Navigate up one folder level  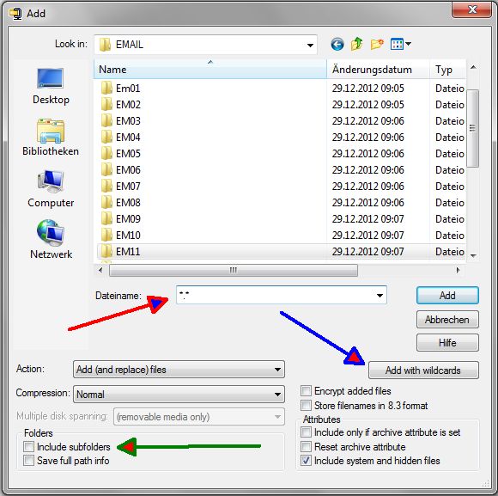(356, 44)
